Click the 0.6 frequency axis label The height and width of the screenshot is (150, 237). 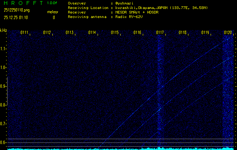click(x=3, y=142)
